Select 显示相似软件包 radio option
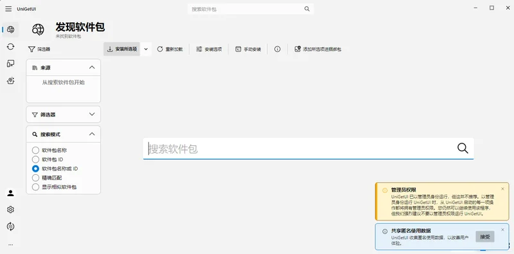Image resolution: width=514 pixels, height=254 pixels. (x=54, y=187)
